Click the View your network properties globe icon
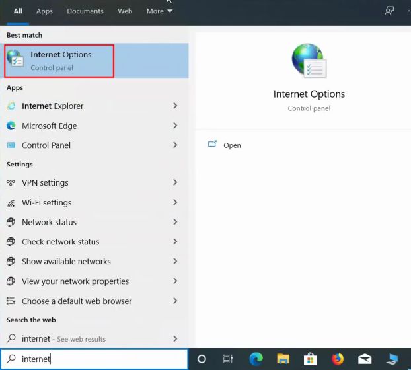411x370 pixels. click(11, 281)
